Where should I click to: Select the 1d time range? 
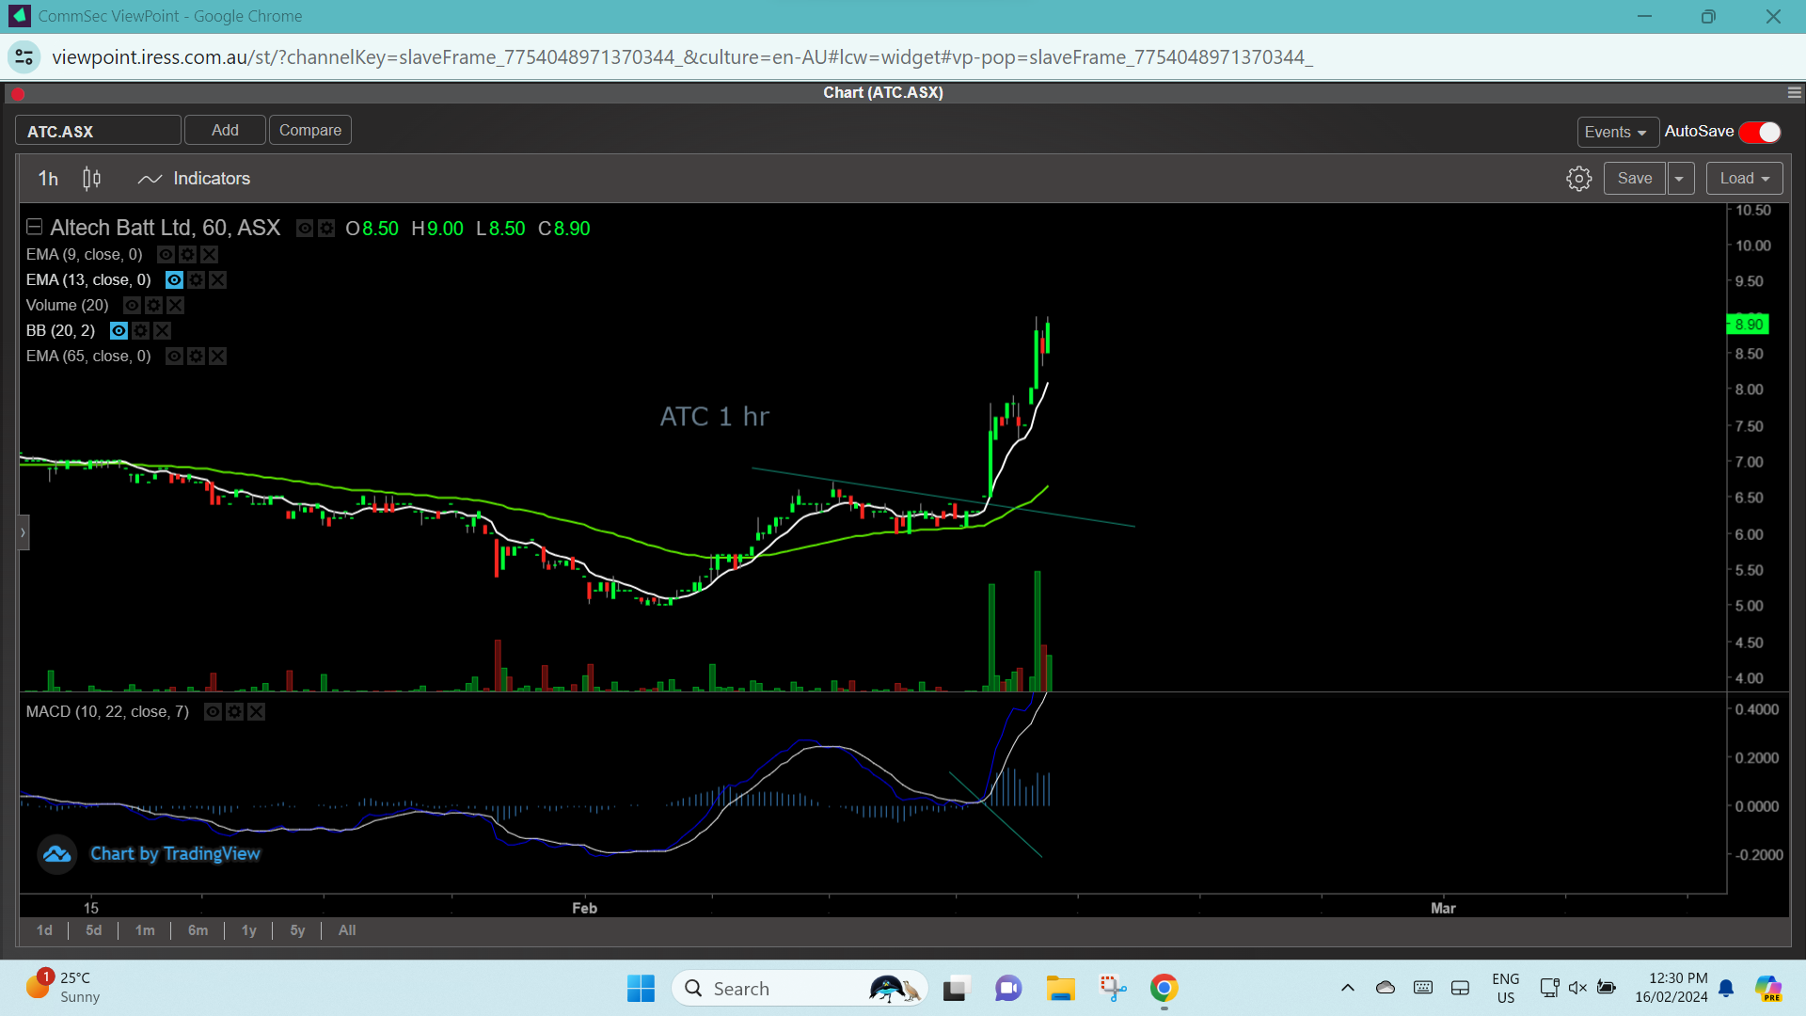click(x=44, y=930)
